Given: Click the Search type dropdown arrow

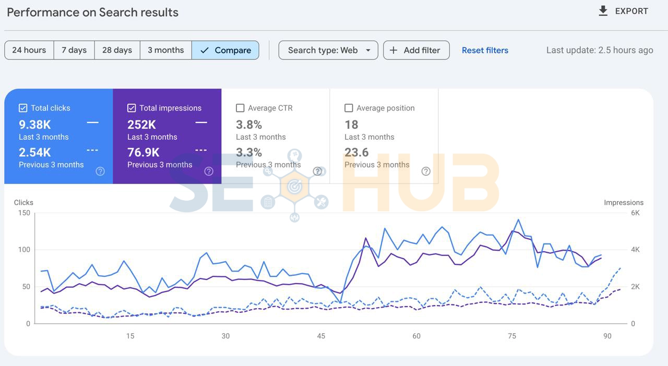Looking at the screenshot, I should coord(368,50).
